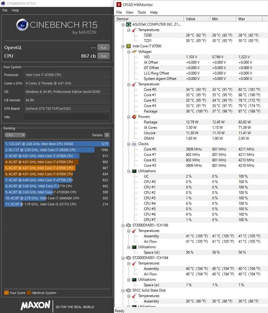Click the Min column header
This screenshot has height=313, width=268.
point(223,19)
